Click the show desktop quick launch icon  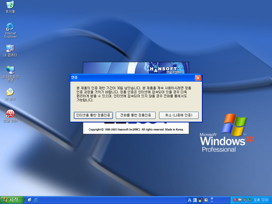tap(30, 200)
